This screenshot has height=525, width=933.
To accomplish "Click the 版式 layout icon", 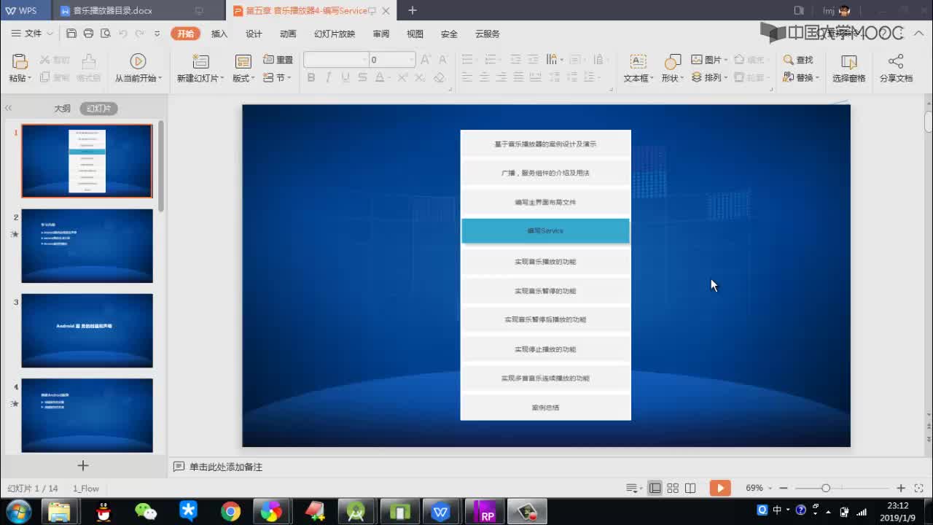I will [x=243, y=61].
